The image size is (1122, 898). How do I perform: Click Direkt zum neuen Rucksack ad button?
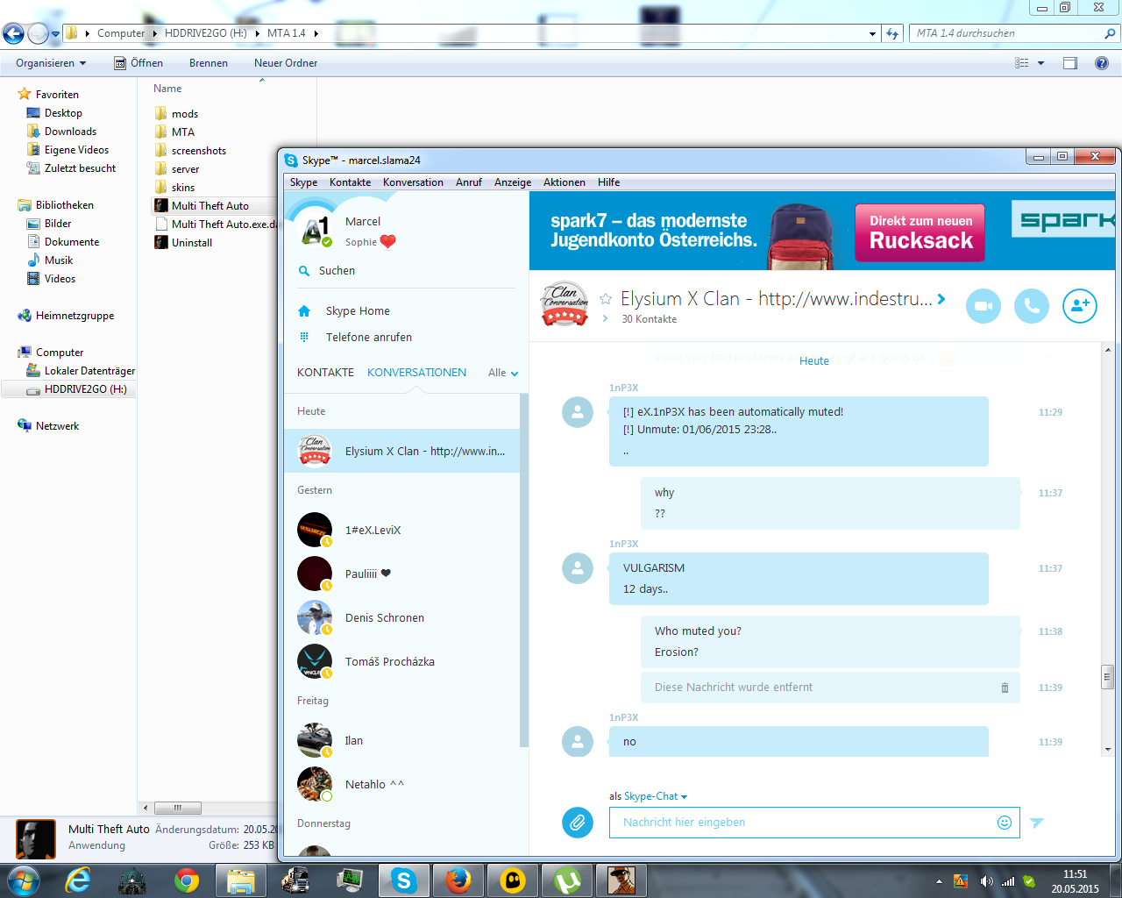[920, 232]
